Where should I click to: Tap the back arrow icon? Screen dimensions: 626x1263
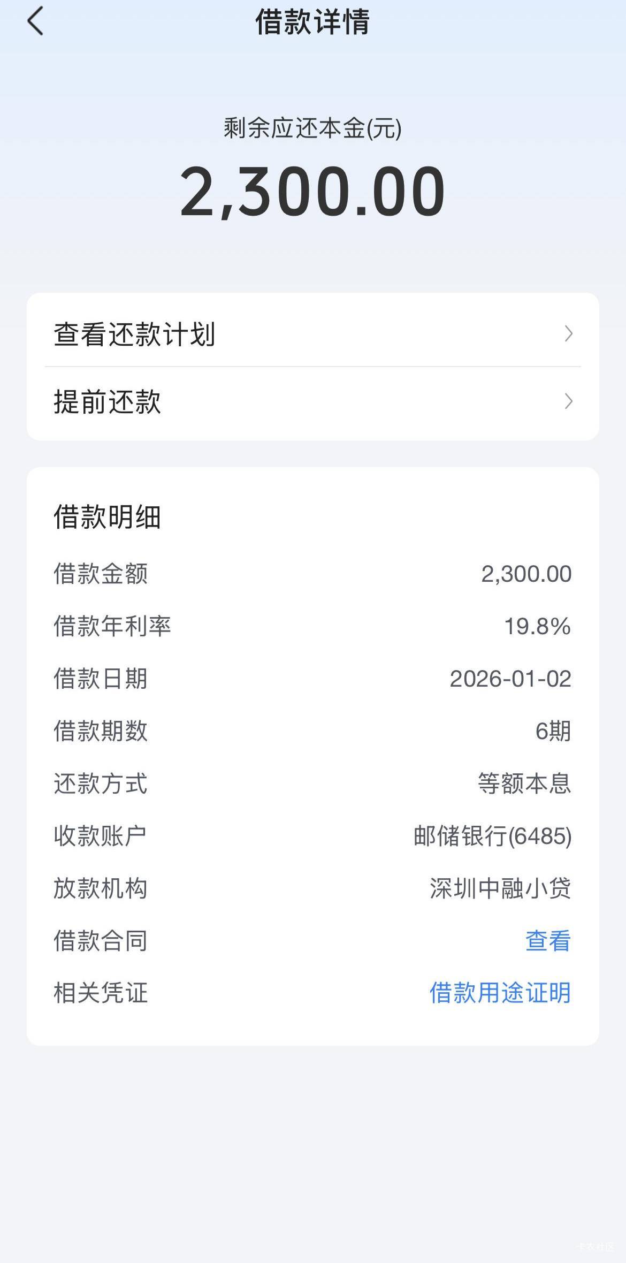pyautogui.click(x=35, y=22)
